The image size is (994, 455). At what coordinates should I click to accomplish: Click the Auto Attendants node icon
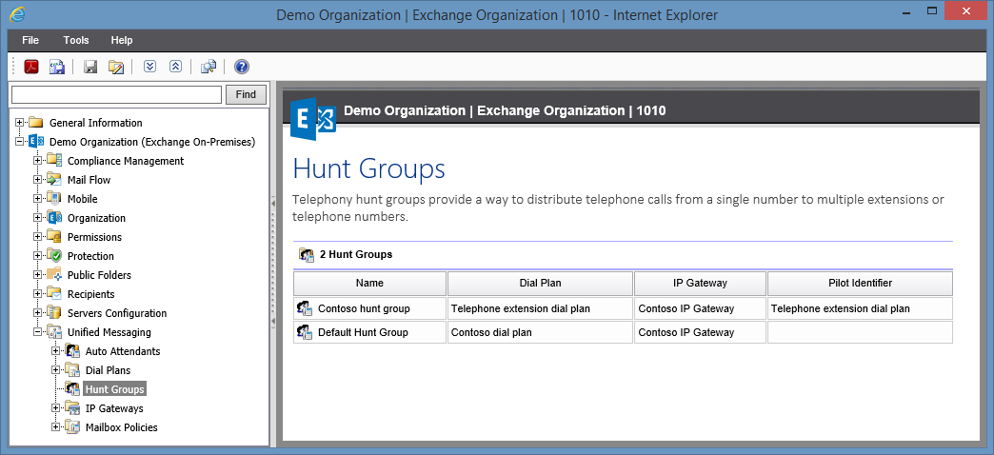pos(73,350)
